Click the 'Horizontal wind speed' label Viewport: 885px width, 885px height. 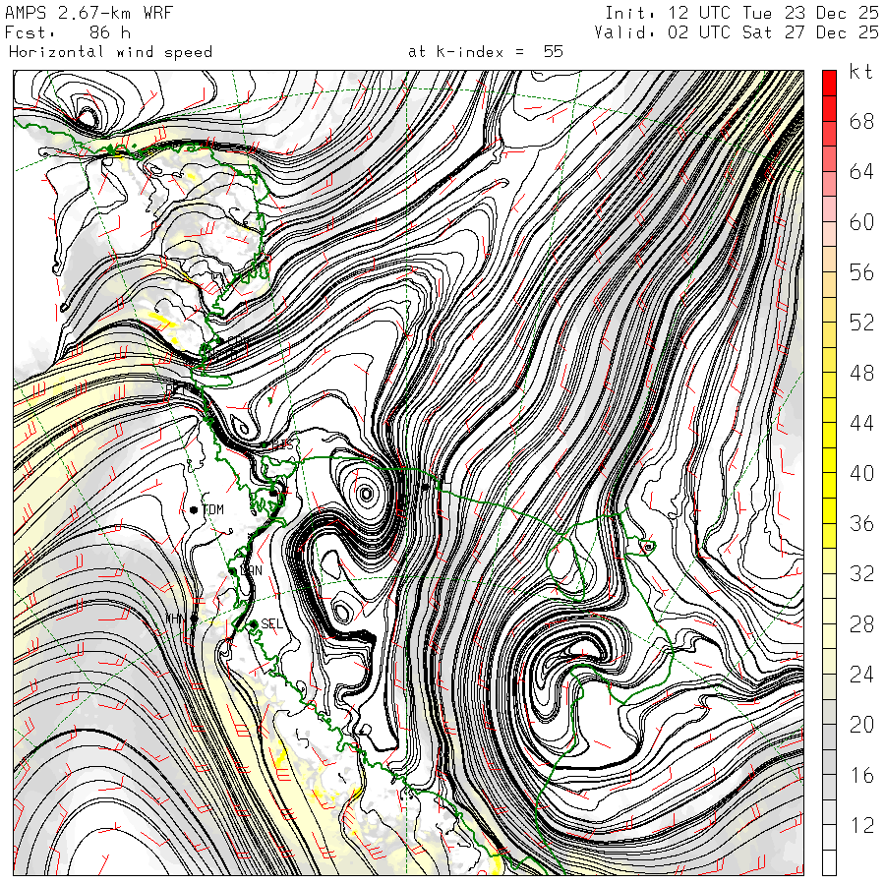click(x=110, y=51)
